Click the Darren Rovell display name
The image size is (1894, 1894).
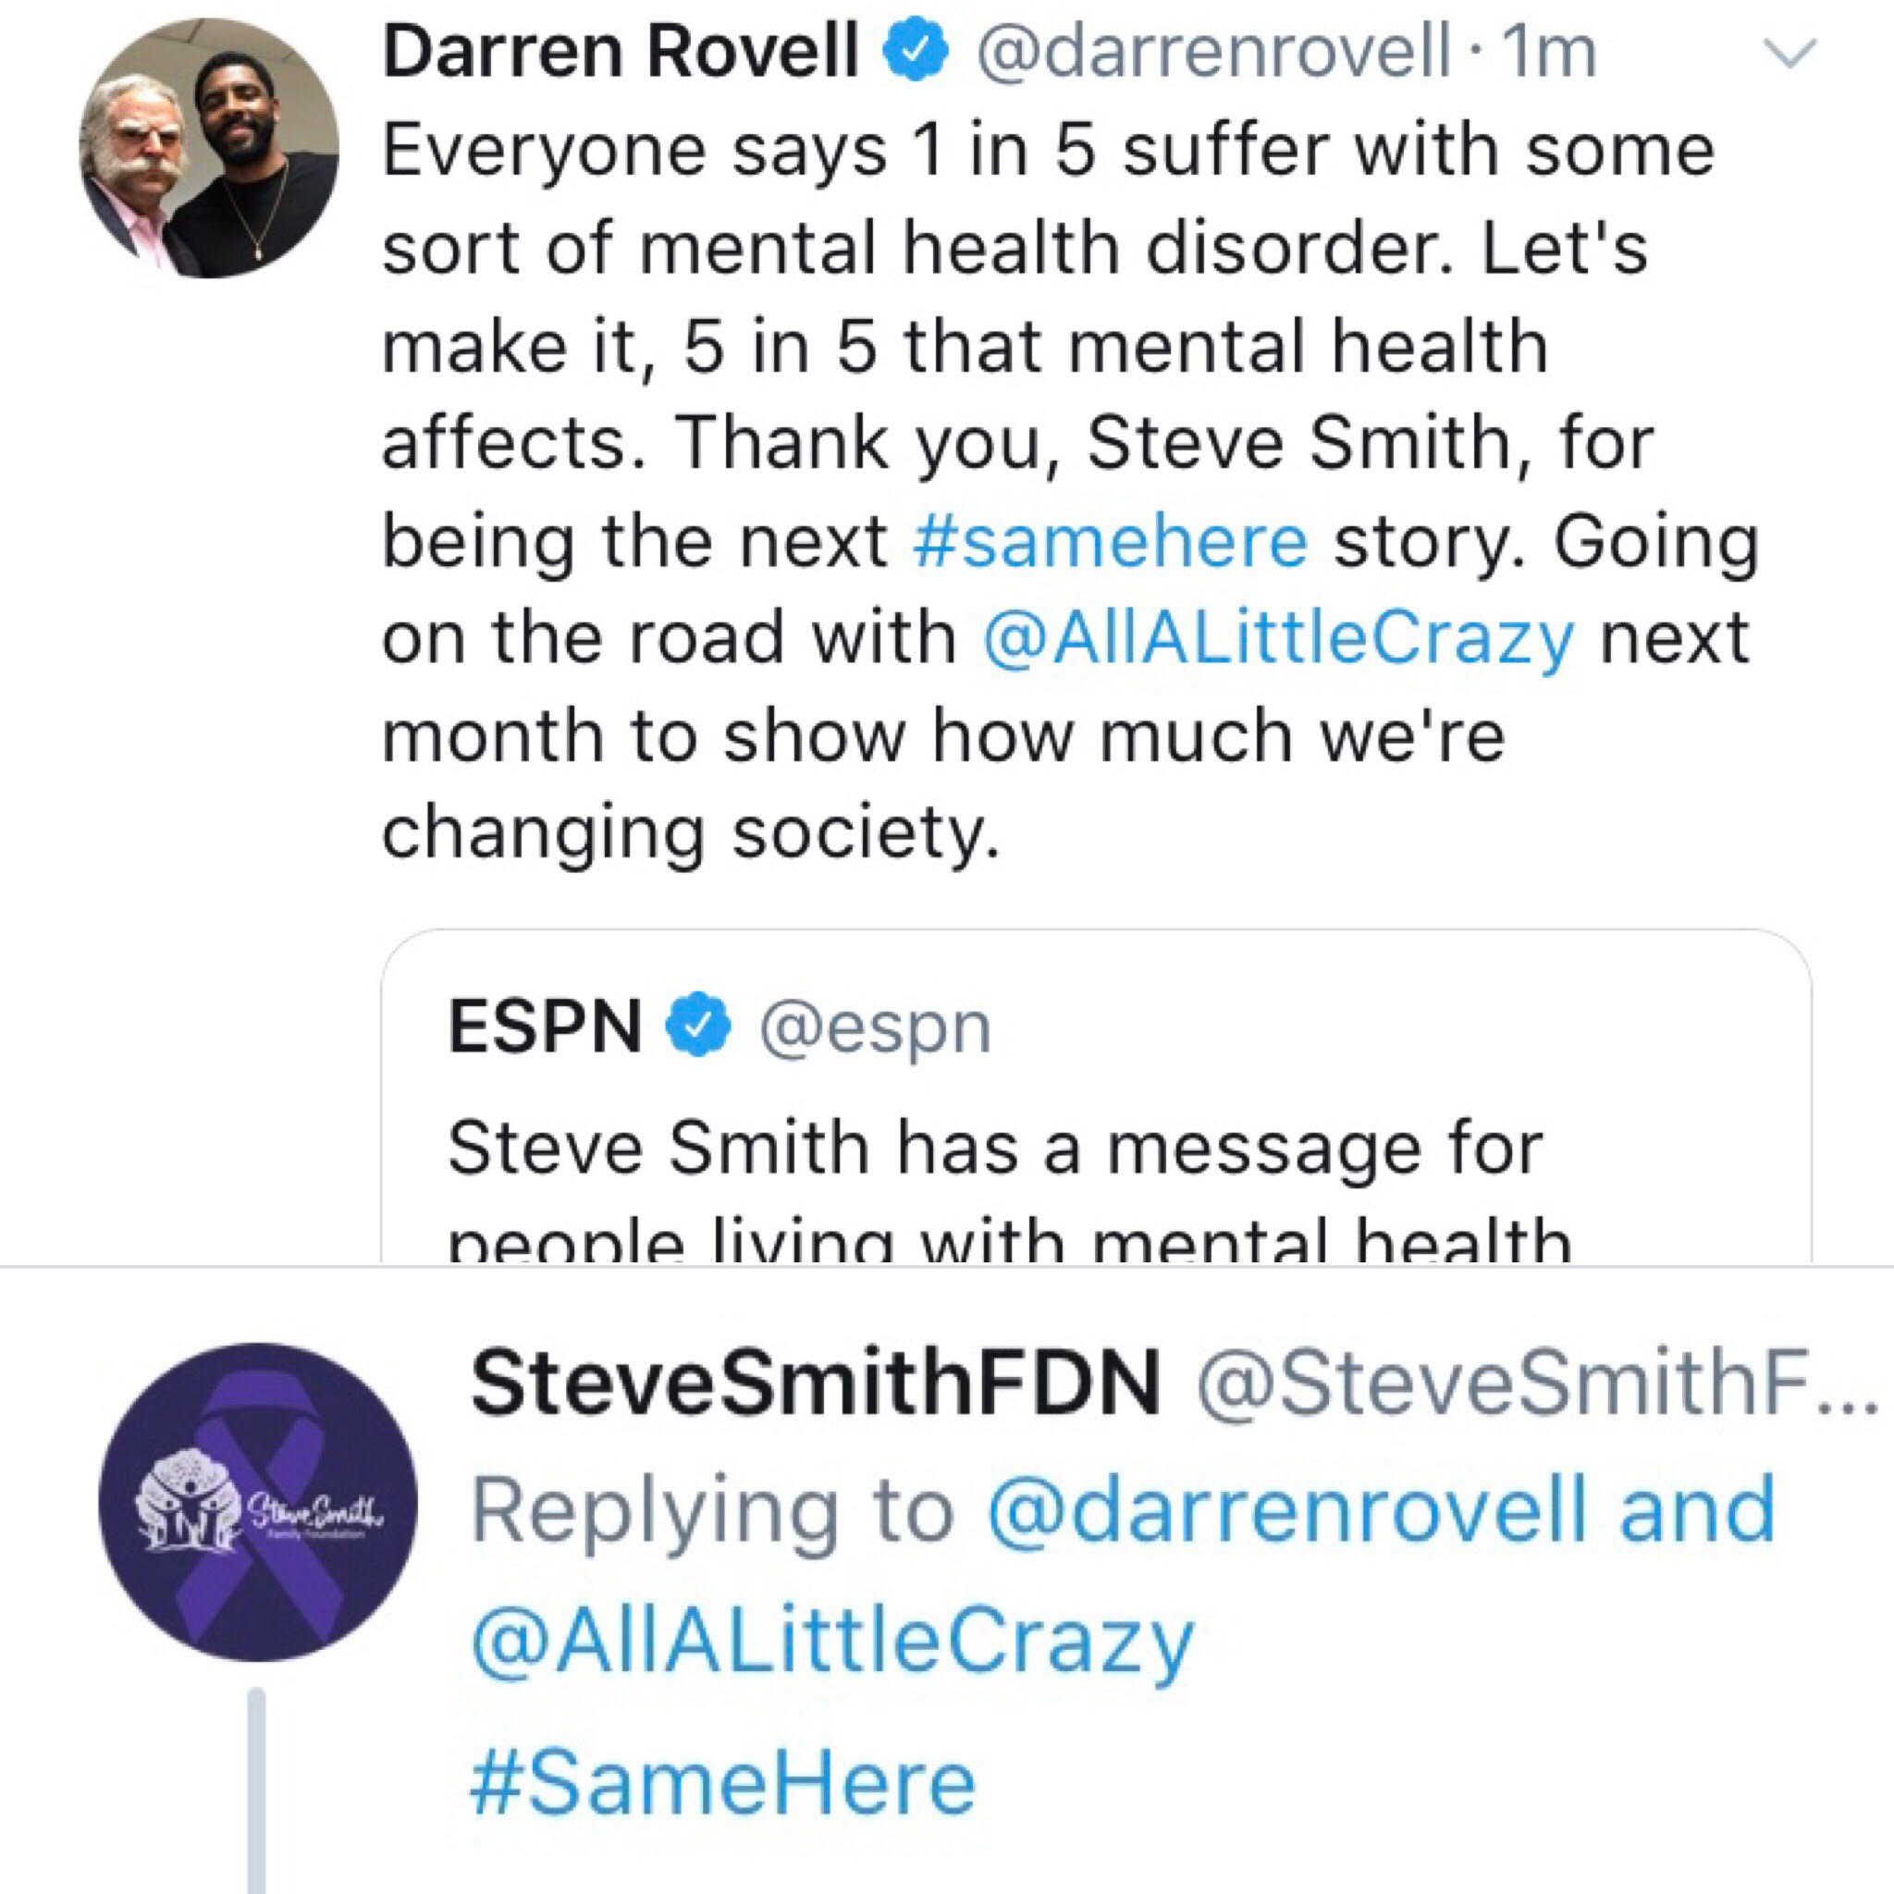pyautogui.click(x=621, y=52)
